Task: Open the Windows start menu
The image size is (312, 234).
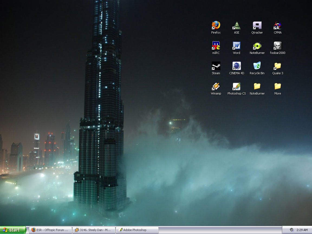Action: (13, 230)
